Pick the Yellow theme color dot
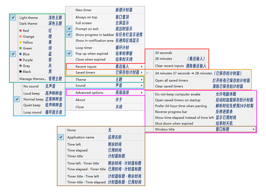Viewport: 266px width, 194px height. (x=20, y=42)
